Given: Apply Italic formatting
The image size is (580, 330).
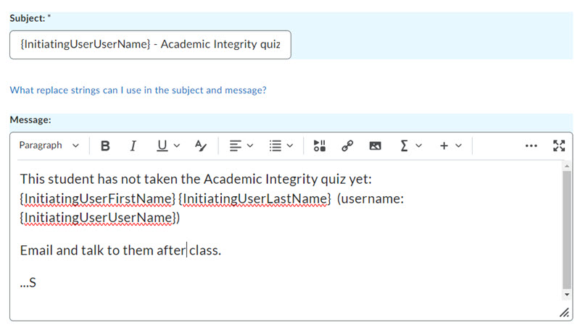Looking at the screenshot, I should pyautogui.click(x=133, y=145).
